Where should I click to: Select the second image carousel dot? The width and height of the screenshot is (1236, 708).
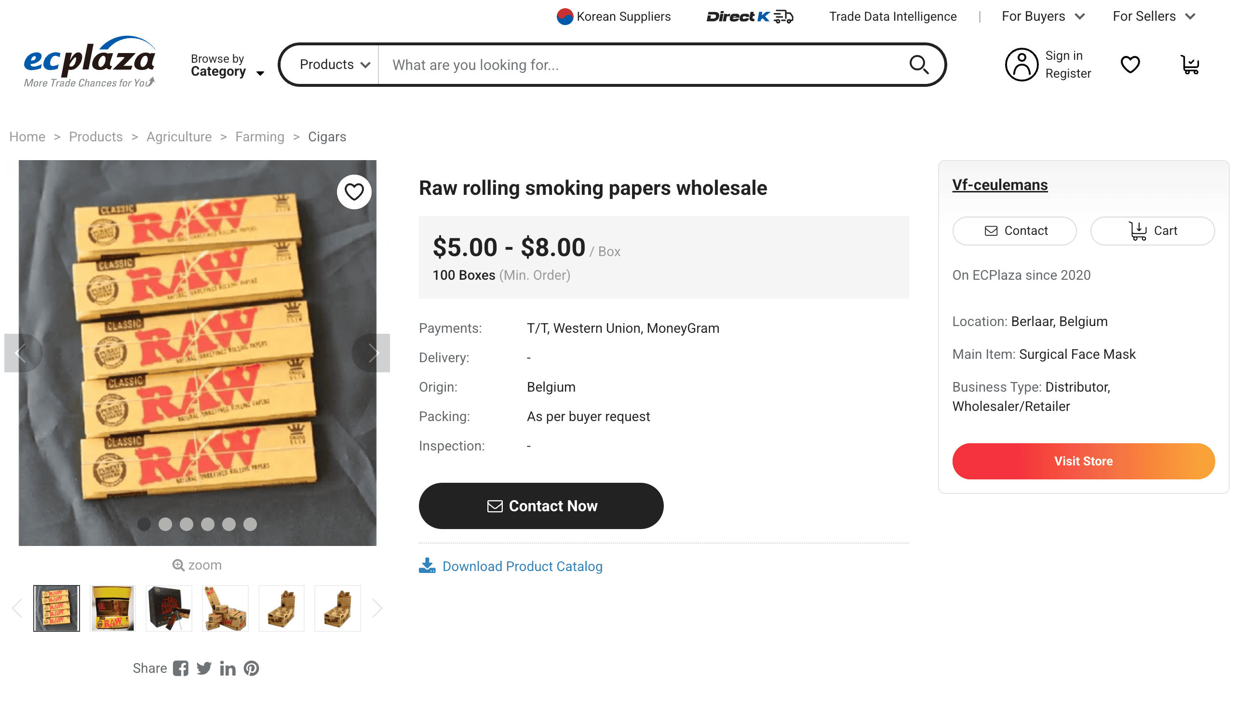tap(165, 524)
